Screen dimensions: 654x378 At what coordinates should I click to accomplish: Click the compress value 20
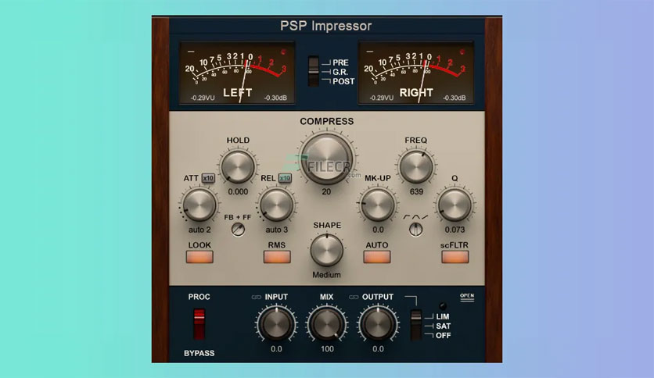click(x=326, y=192)
